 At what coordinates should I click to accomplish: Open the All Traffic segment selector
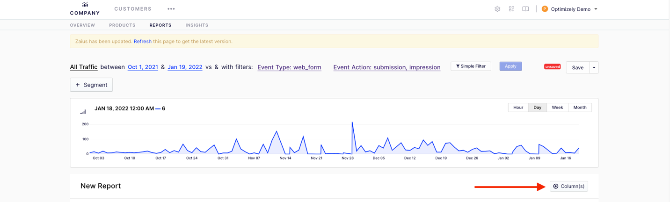84,67
